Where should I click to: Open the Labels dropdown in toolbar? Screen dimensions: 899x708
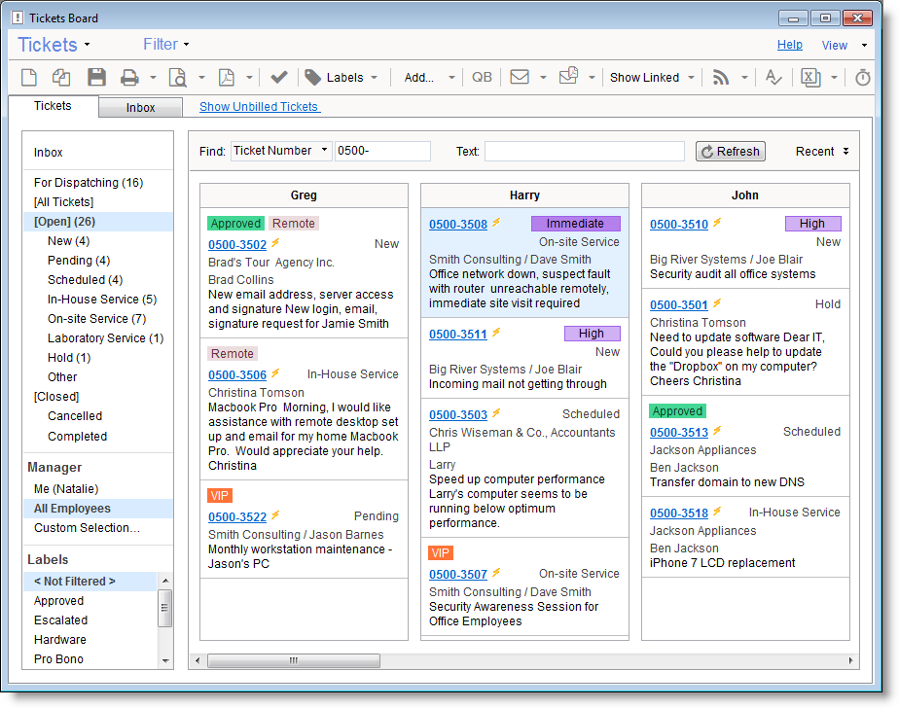(x=342, y=78)
